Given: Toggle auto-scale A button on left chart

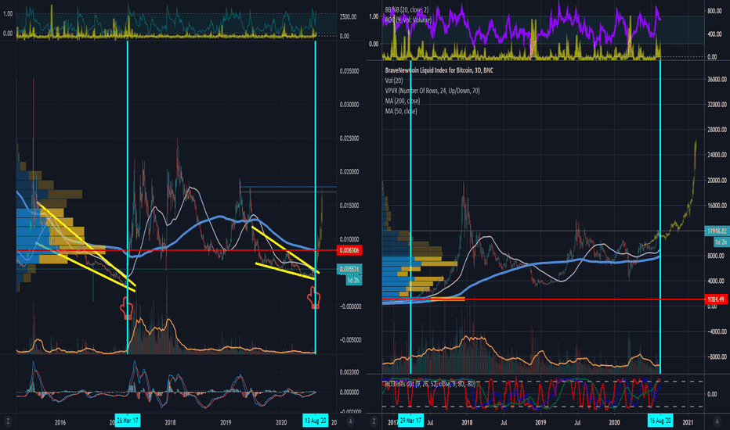Looking at the screenshot, I should point(351,421).
